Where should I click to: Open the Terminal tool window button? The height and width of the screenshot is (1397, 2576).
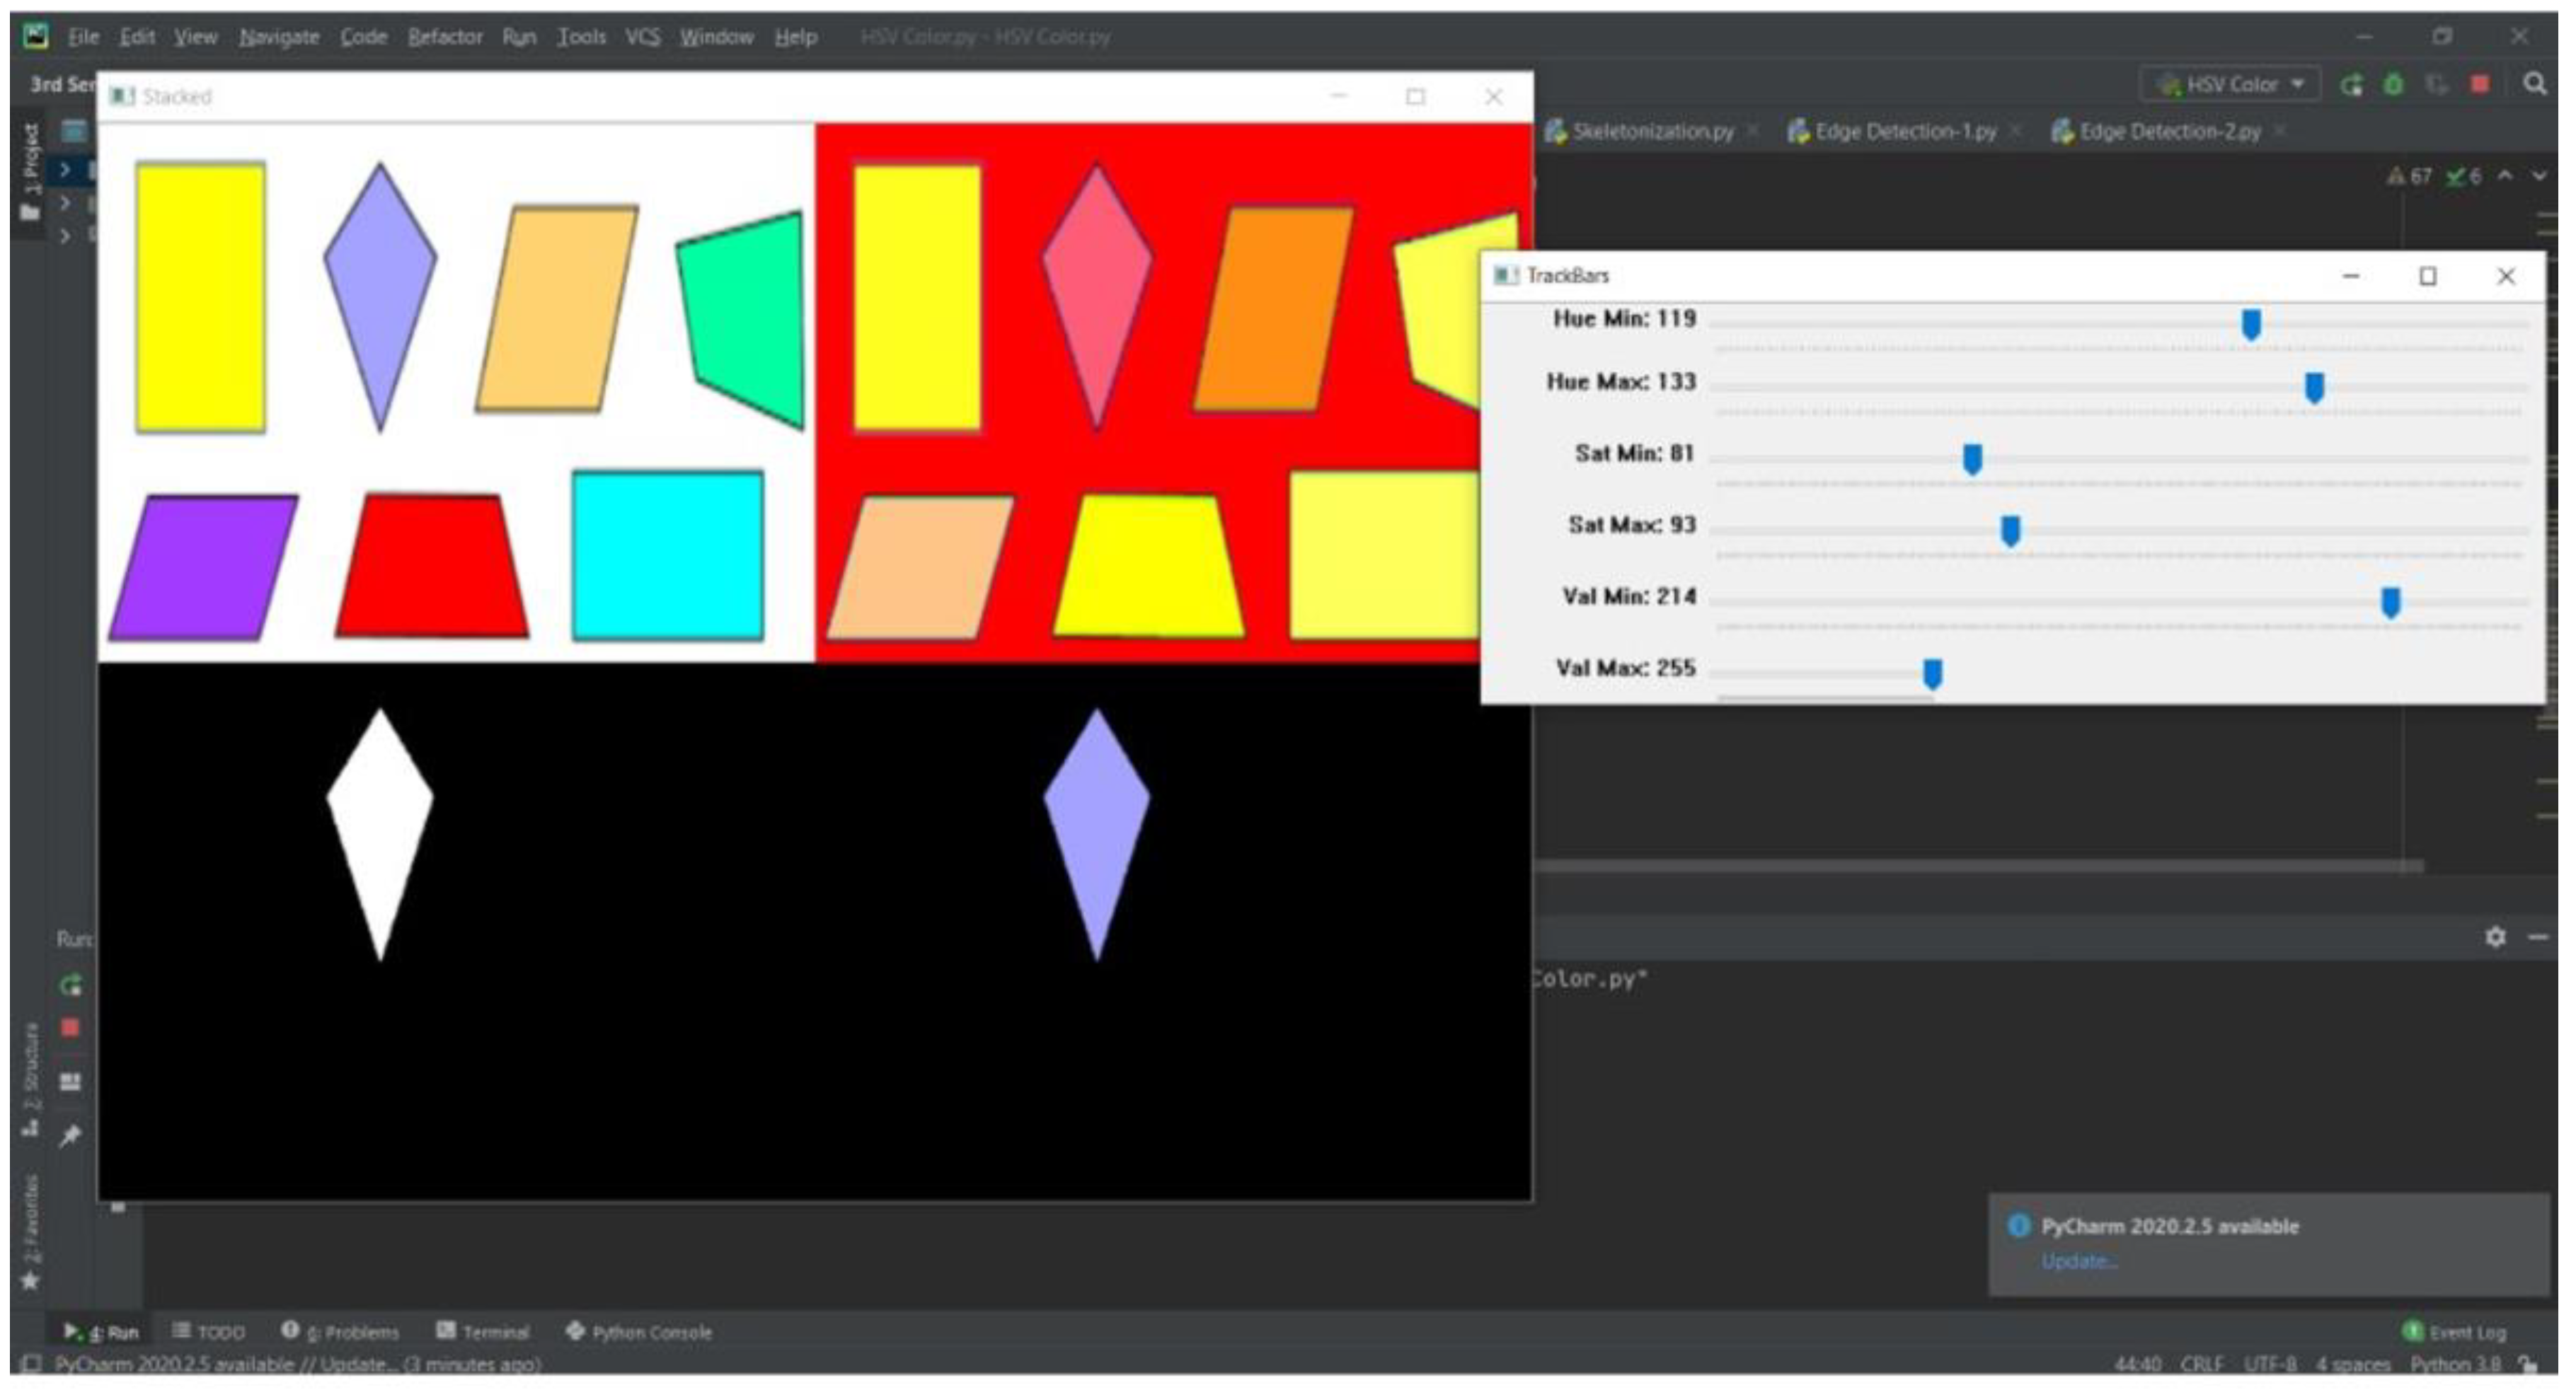click(483, 1332)
